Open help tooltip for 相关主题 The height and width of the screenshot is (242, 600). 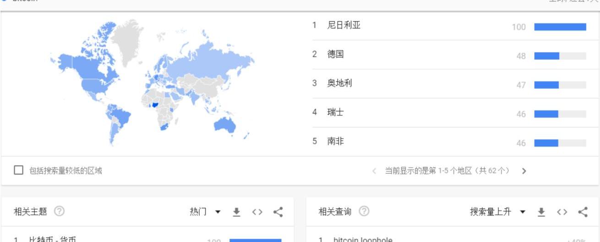pyautogui.click(x=59, y=211)
